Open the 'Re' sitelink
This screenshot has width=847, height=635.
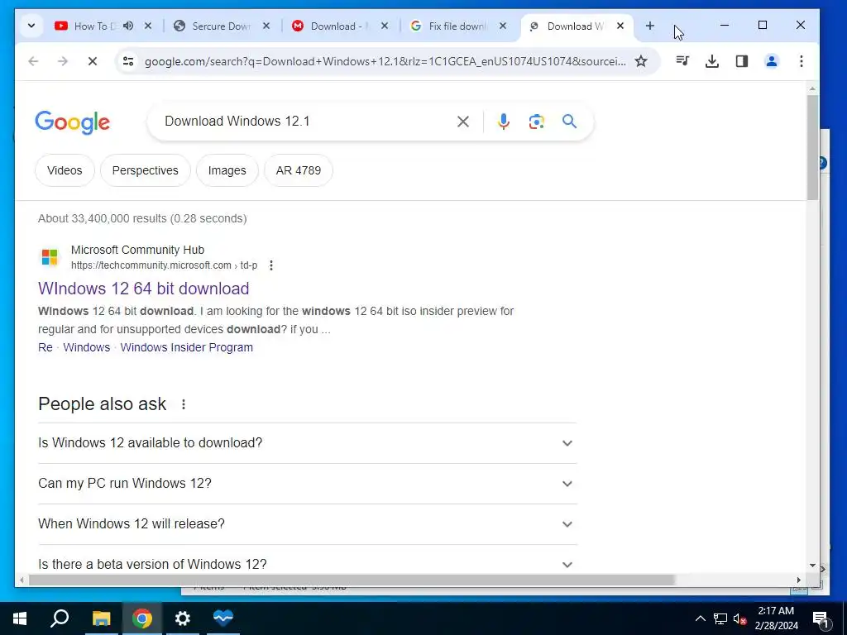pos(45,347)
